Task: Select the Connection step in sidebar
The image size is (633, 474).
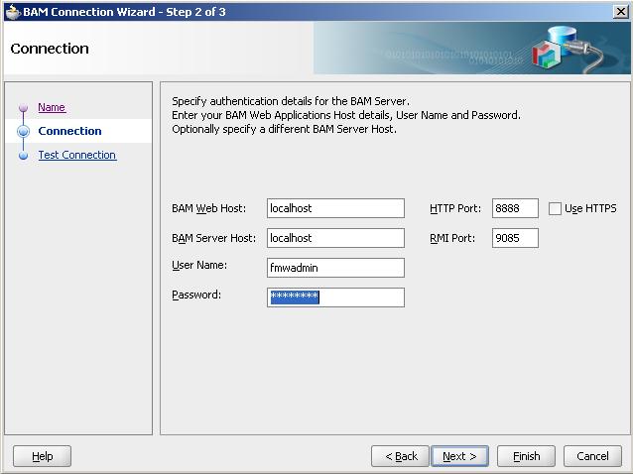Action: coord(69,131)
